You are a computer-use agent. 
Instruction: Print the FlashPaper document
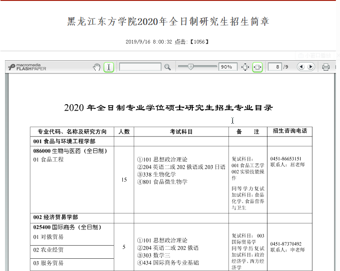[x=325, y=67]
